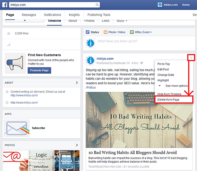
Task: Click the signal bars insights icon
Action: point(9,45)
